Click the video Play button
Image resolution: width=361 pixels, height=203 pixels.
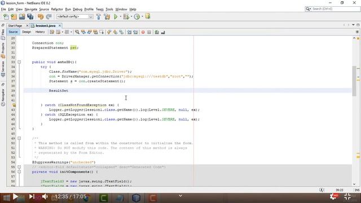(15, 197)
